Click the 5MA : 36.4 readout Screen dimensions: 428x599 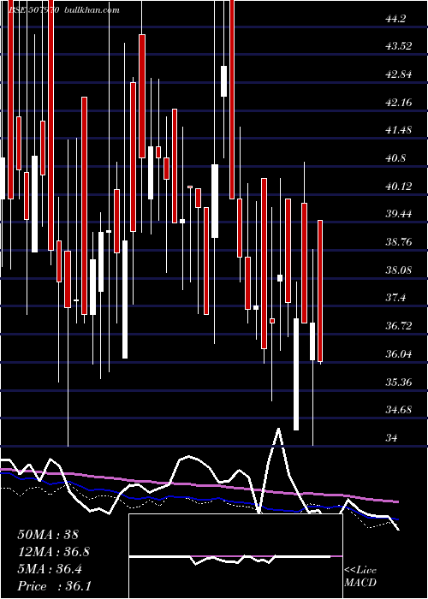tap(51, 569)
